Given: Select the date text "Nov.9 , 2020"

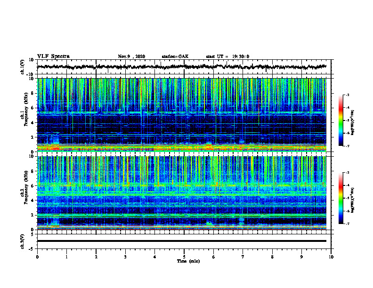Looking at the screenshot, I should (x=131, y=56).
